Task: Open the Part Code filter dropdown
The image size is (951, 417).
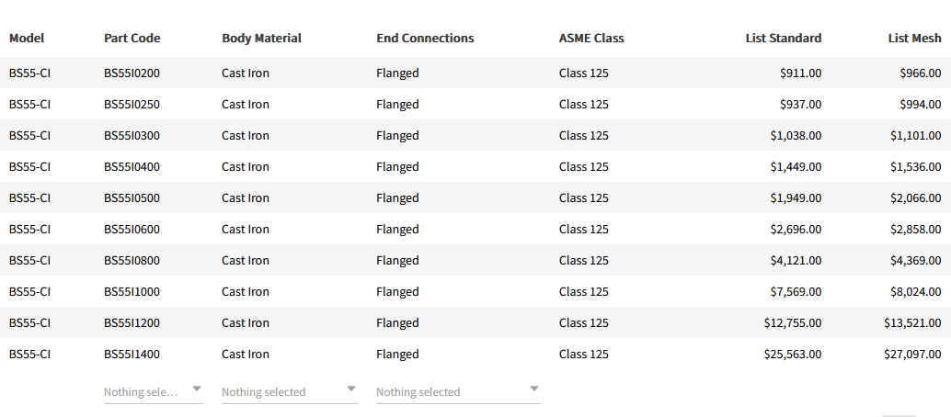Action: 153,391
